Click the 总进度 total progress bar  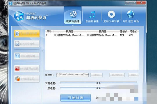98,88
